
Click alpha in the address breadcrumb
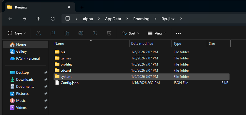coord(88,19)
